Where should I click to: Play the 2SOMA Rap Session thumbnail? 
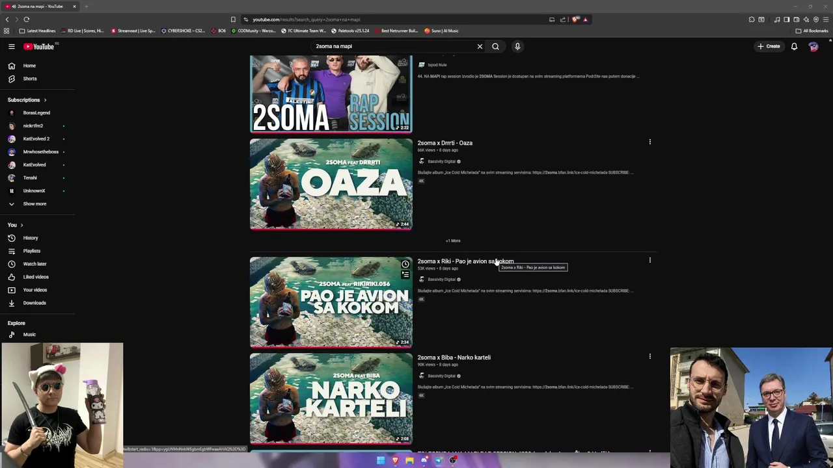coord(331,94)
